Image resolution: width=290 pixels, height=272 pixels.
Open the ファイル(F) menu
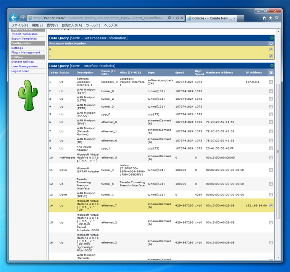[19, 25]
